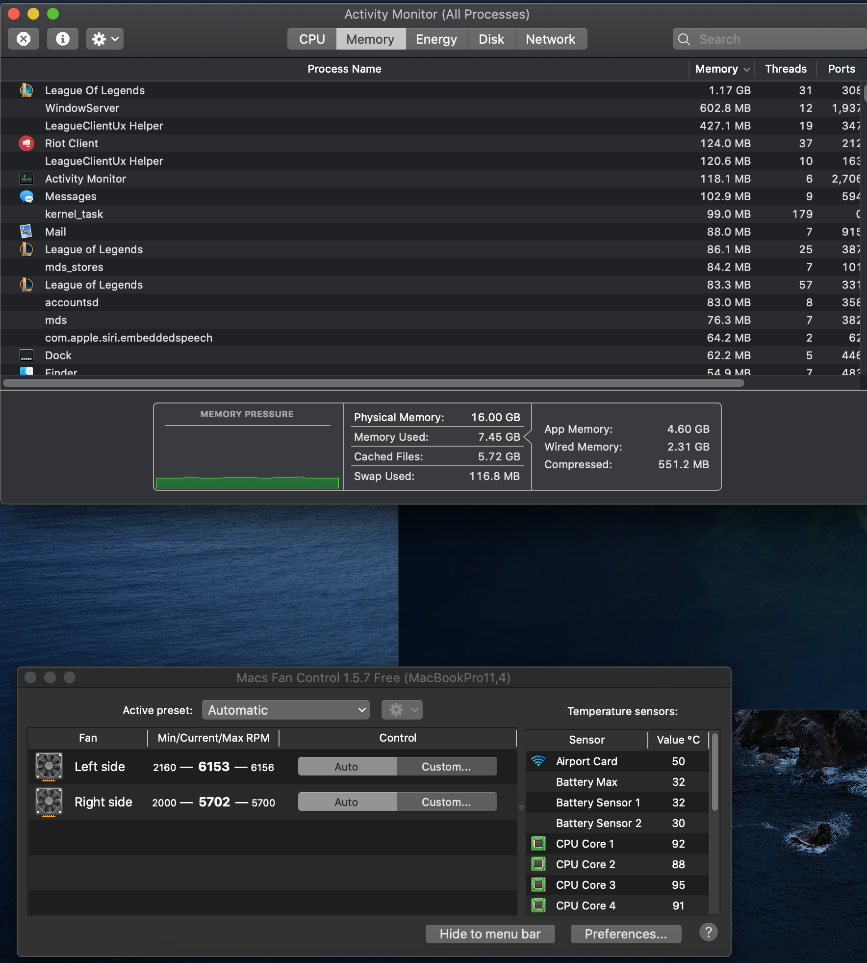Set Right side fan to Custom

pyautogui.click(x=447, y=802)
